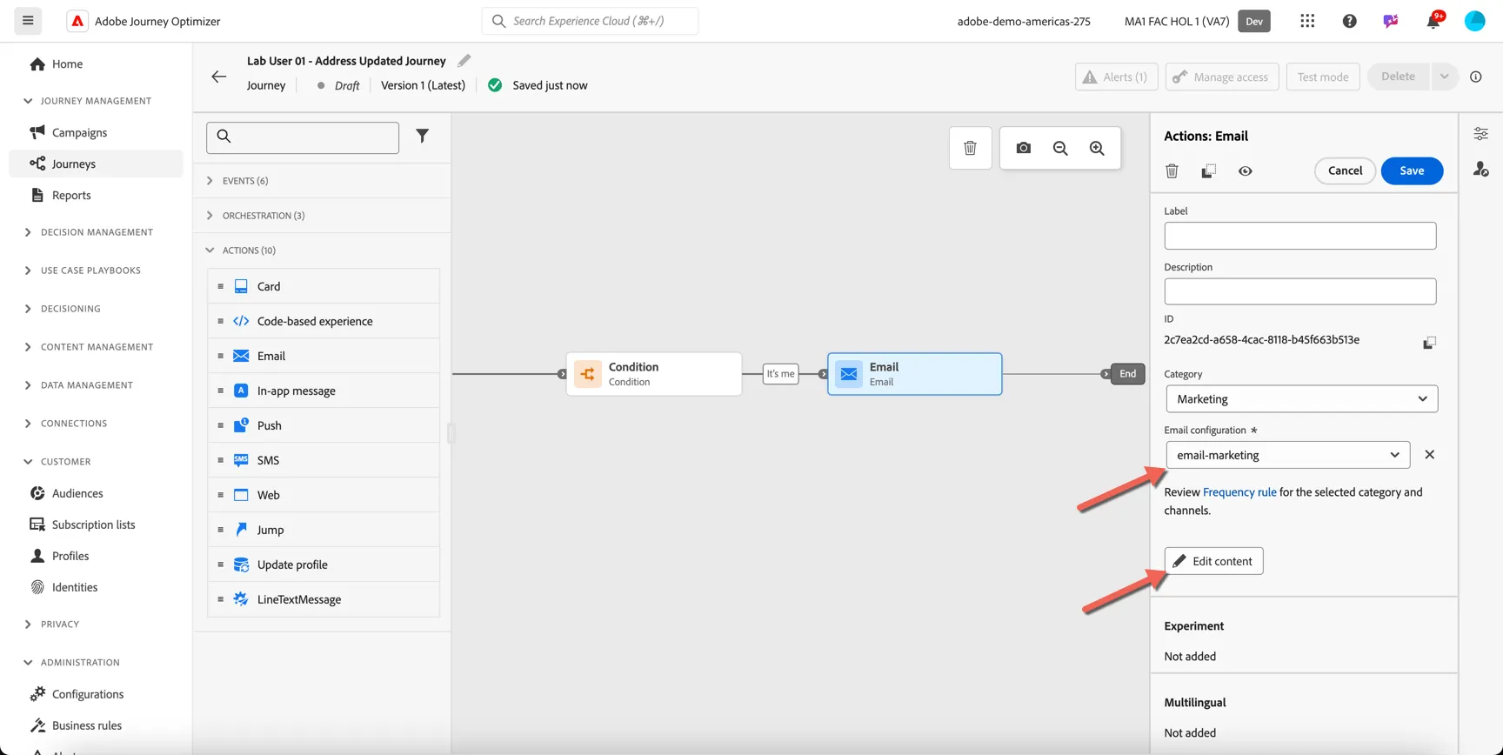Click the Save button
The height and width of the screenshot is (755, 1503).
point(1412,170)
